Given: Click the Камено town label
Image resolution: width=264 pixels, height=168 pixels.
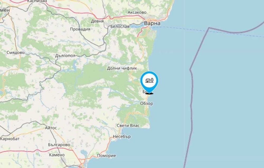Looking at the screenshot, I should click(x=57, y=155).
